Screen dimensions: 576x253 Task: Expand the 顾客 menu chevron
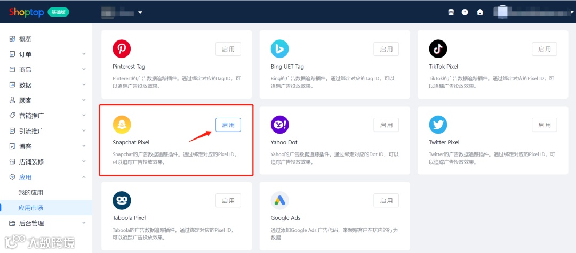click(x=84, y=100)
